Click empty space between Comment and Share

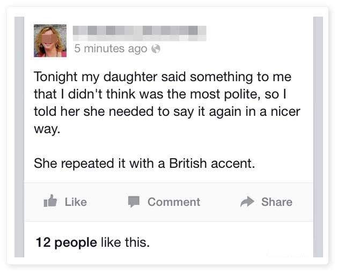coord(220,202)
